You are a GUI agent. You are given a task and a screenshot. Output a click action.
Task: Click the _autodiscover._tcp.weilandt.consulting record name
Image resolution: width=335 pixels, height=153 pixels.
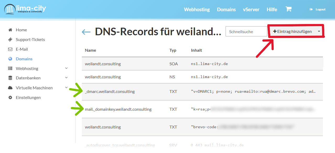pos(120,145)
